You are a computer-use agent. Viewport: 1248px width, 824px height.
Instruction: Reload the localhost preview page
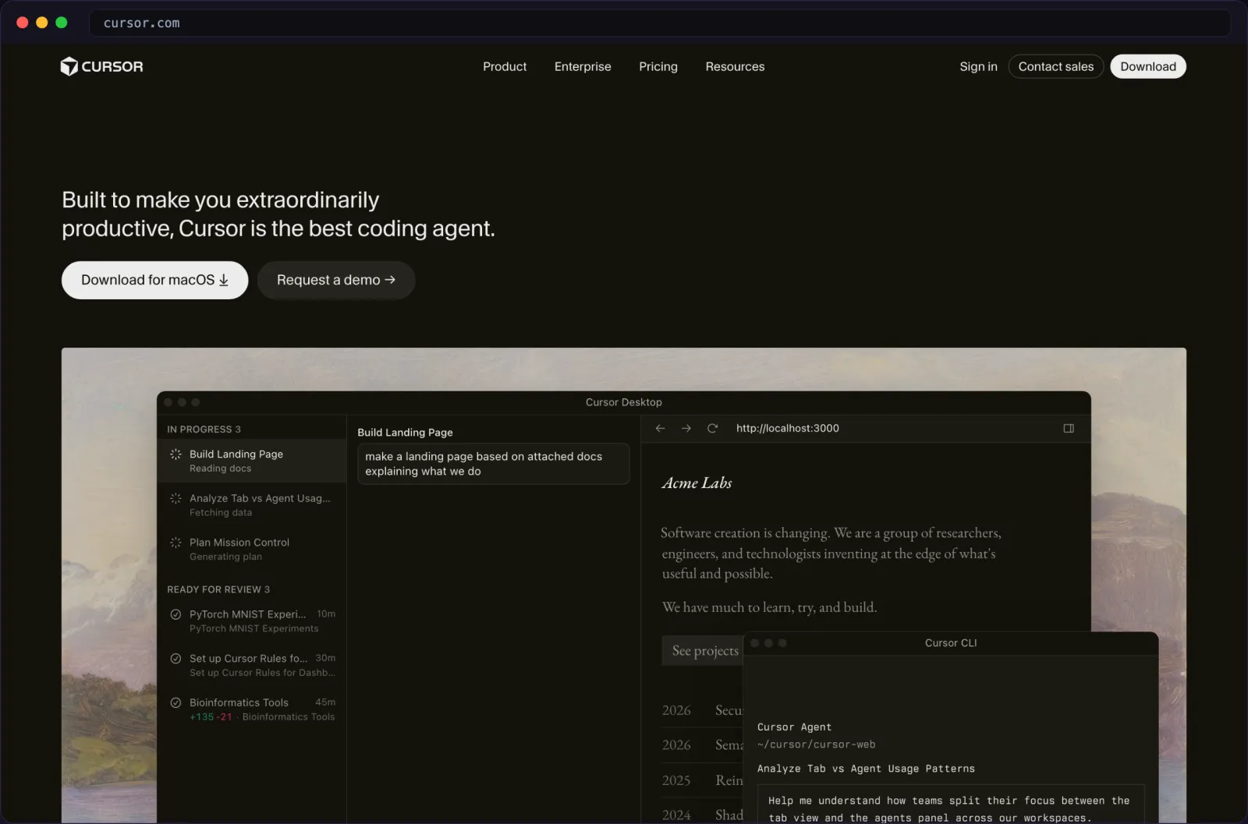pos(712,428)
